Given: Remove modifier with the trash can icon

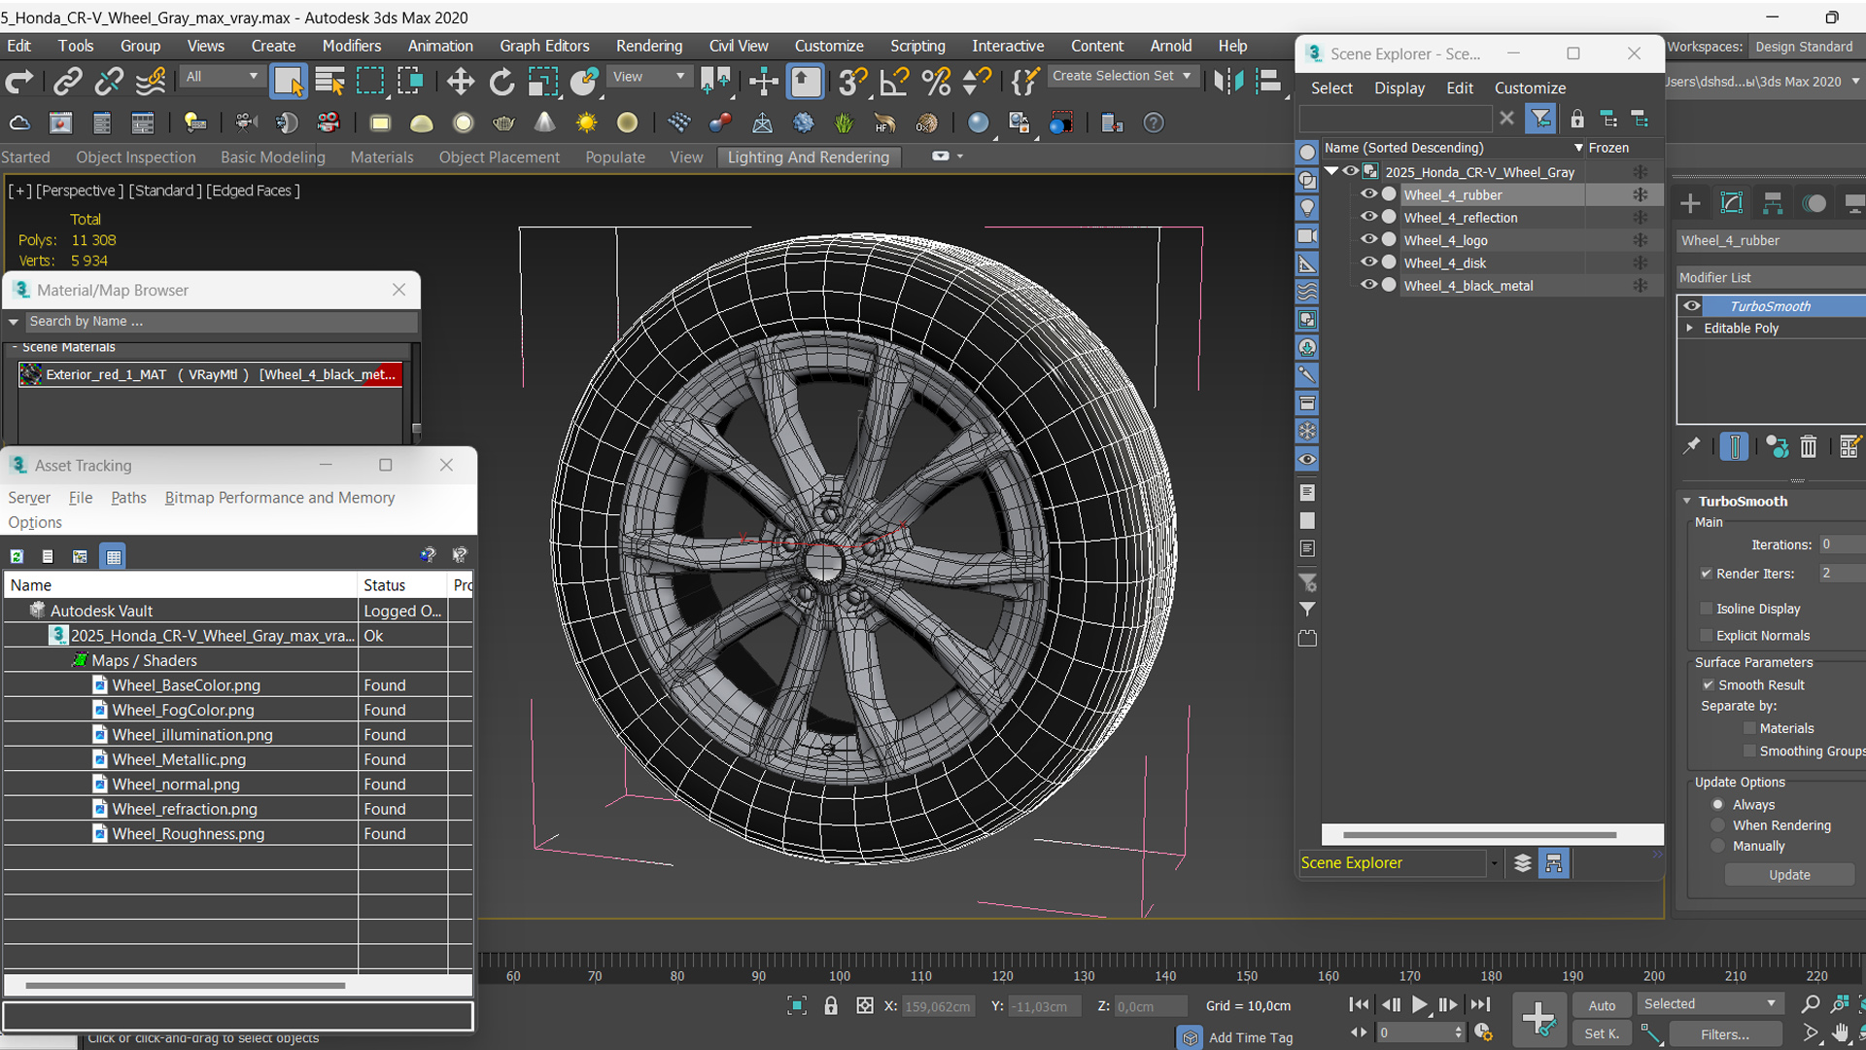Looking at the screenshot, I should [x=1808, y=446].
